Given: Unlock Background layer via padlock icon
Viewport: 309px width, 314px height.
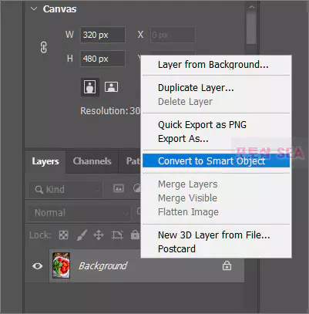Looking at the screenshot, I should pyautogui.click(x=227, y=265).
